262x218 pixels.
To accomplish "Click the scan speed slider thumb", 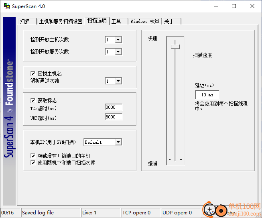I will (x=175, y=47).
